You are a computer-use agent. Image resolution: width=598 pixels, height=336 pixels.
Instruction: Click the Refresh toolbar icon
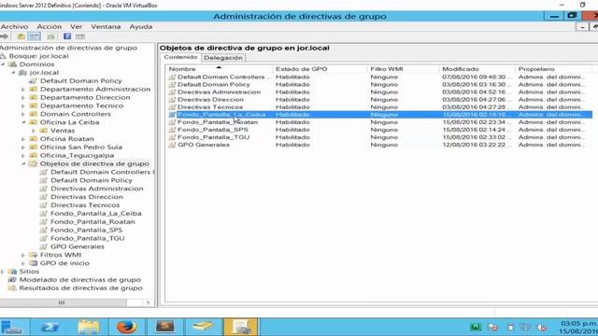(x=50, y=36)
